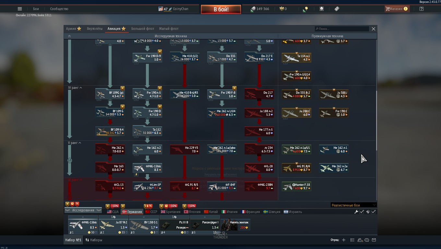Image resolution: width=441 pixels, height=249 pixels.
Task: Select the Me 410 (U2) aircraft card
Action: click(185, 58)
